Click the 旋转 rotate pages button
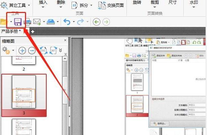This screenshot has height=135, width=209. [137, 2]
